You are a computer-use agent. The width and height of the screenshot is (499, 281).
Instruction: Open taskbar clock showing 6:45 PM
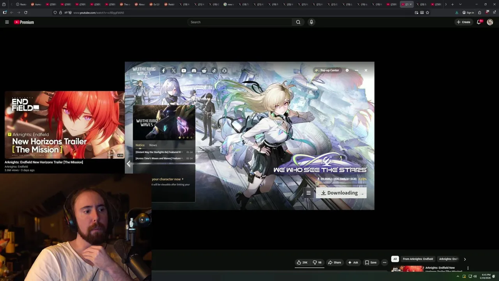click(486, 276)
